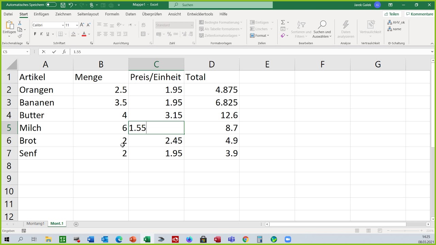Click the name macro button

click(394, 29)
